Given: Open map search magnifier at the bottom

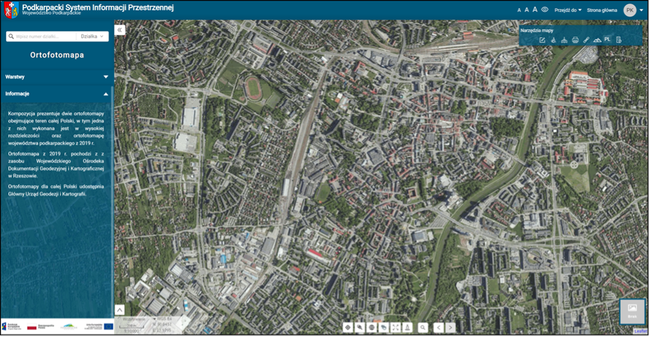Looking at the screenshot, I should (x=423, y=327).
